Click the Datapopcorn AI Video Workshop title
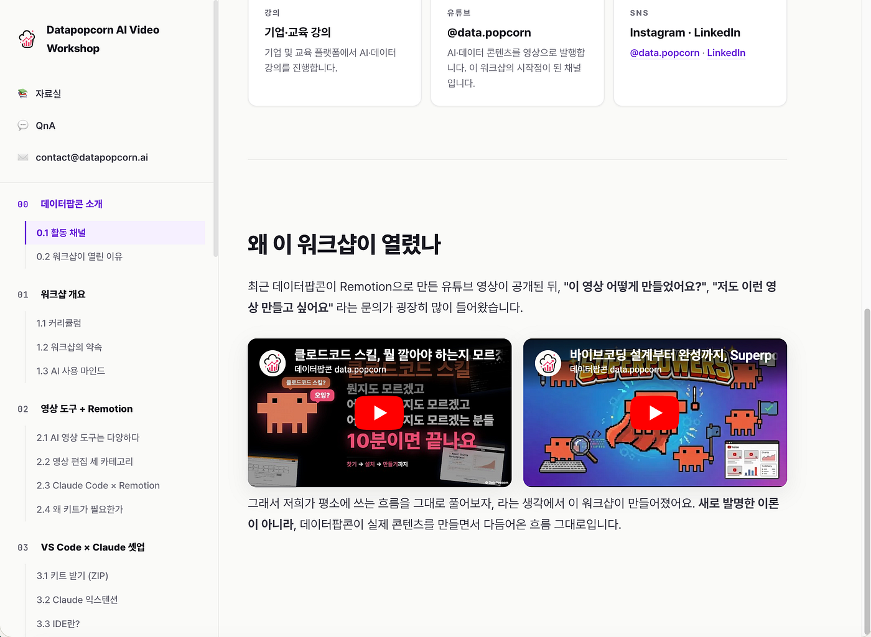 point(103,39)
